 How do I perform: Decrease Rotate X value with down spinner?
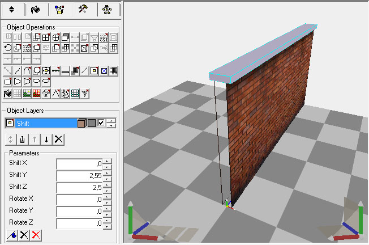(x=107, y=202)
